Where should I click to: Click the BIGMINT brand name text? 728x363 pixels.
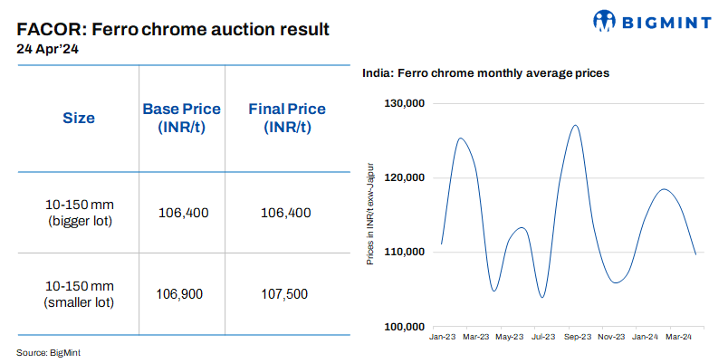pos(666,21)
